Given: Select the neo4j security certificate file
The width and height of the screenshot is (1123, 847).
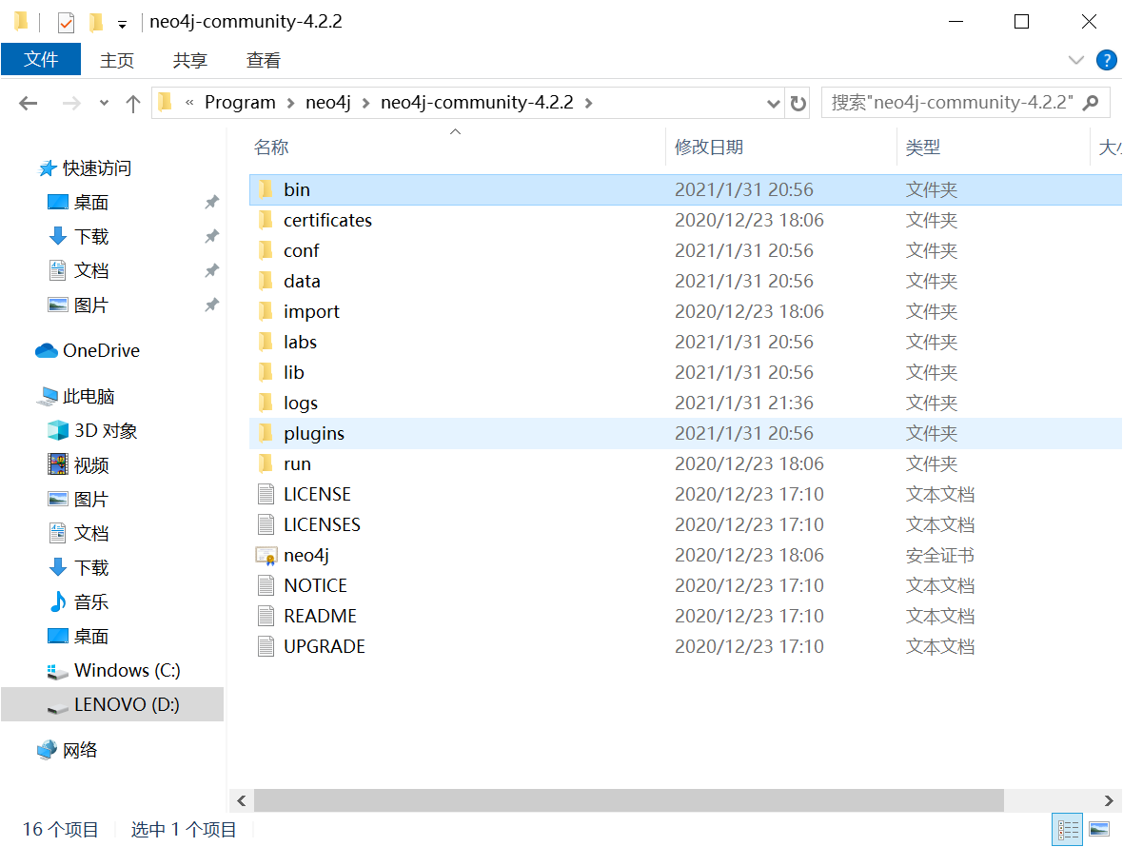Looking at the screenshot, I should pos(684,555).
